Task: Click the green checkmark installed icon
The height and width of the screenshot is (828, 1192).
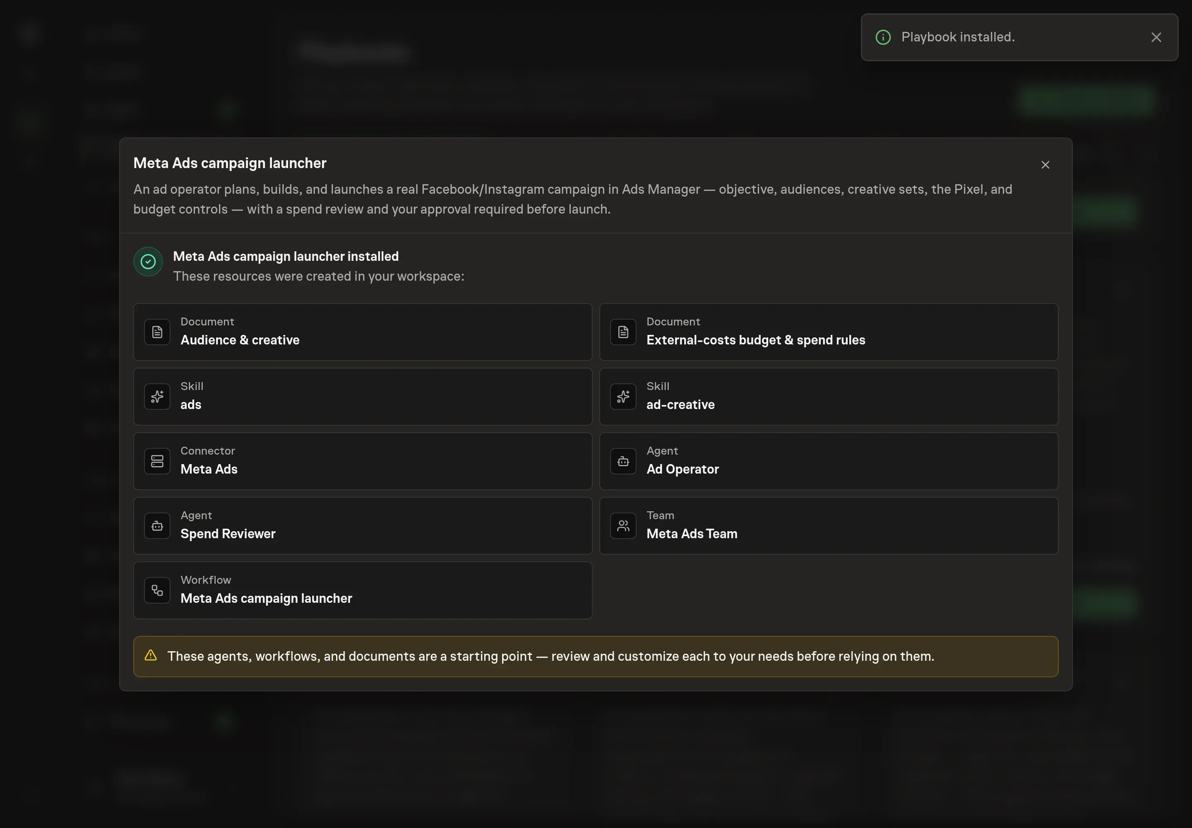Action: pyautogui.click(x=148, y=262)
